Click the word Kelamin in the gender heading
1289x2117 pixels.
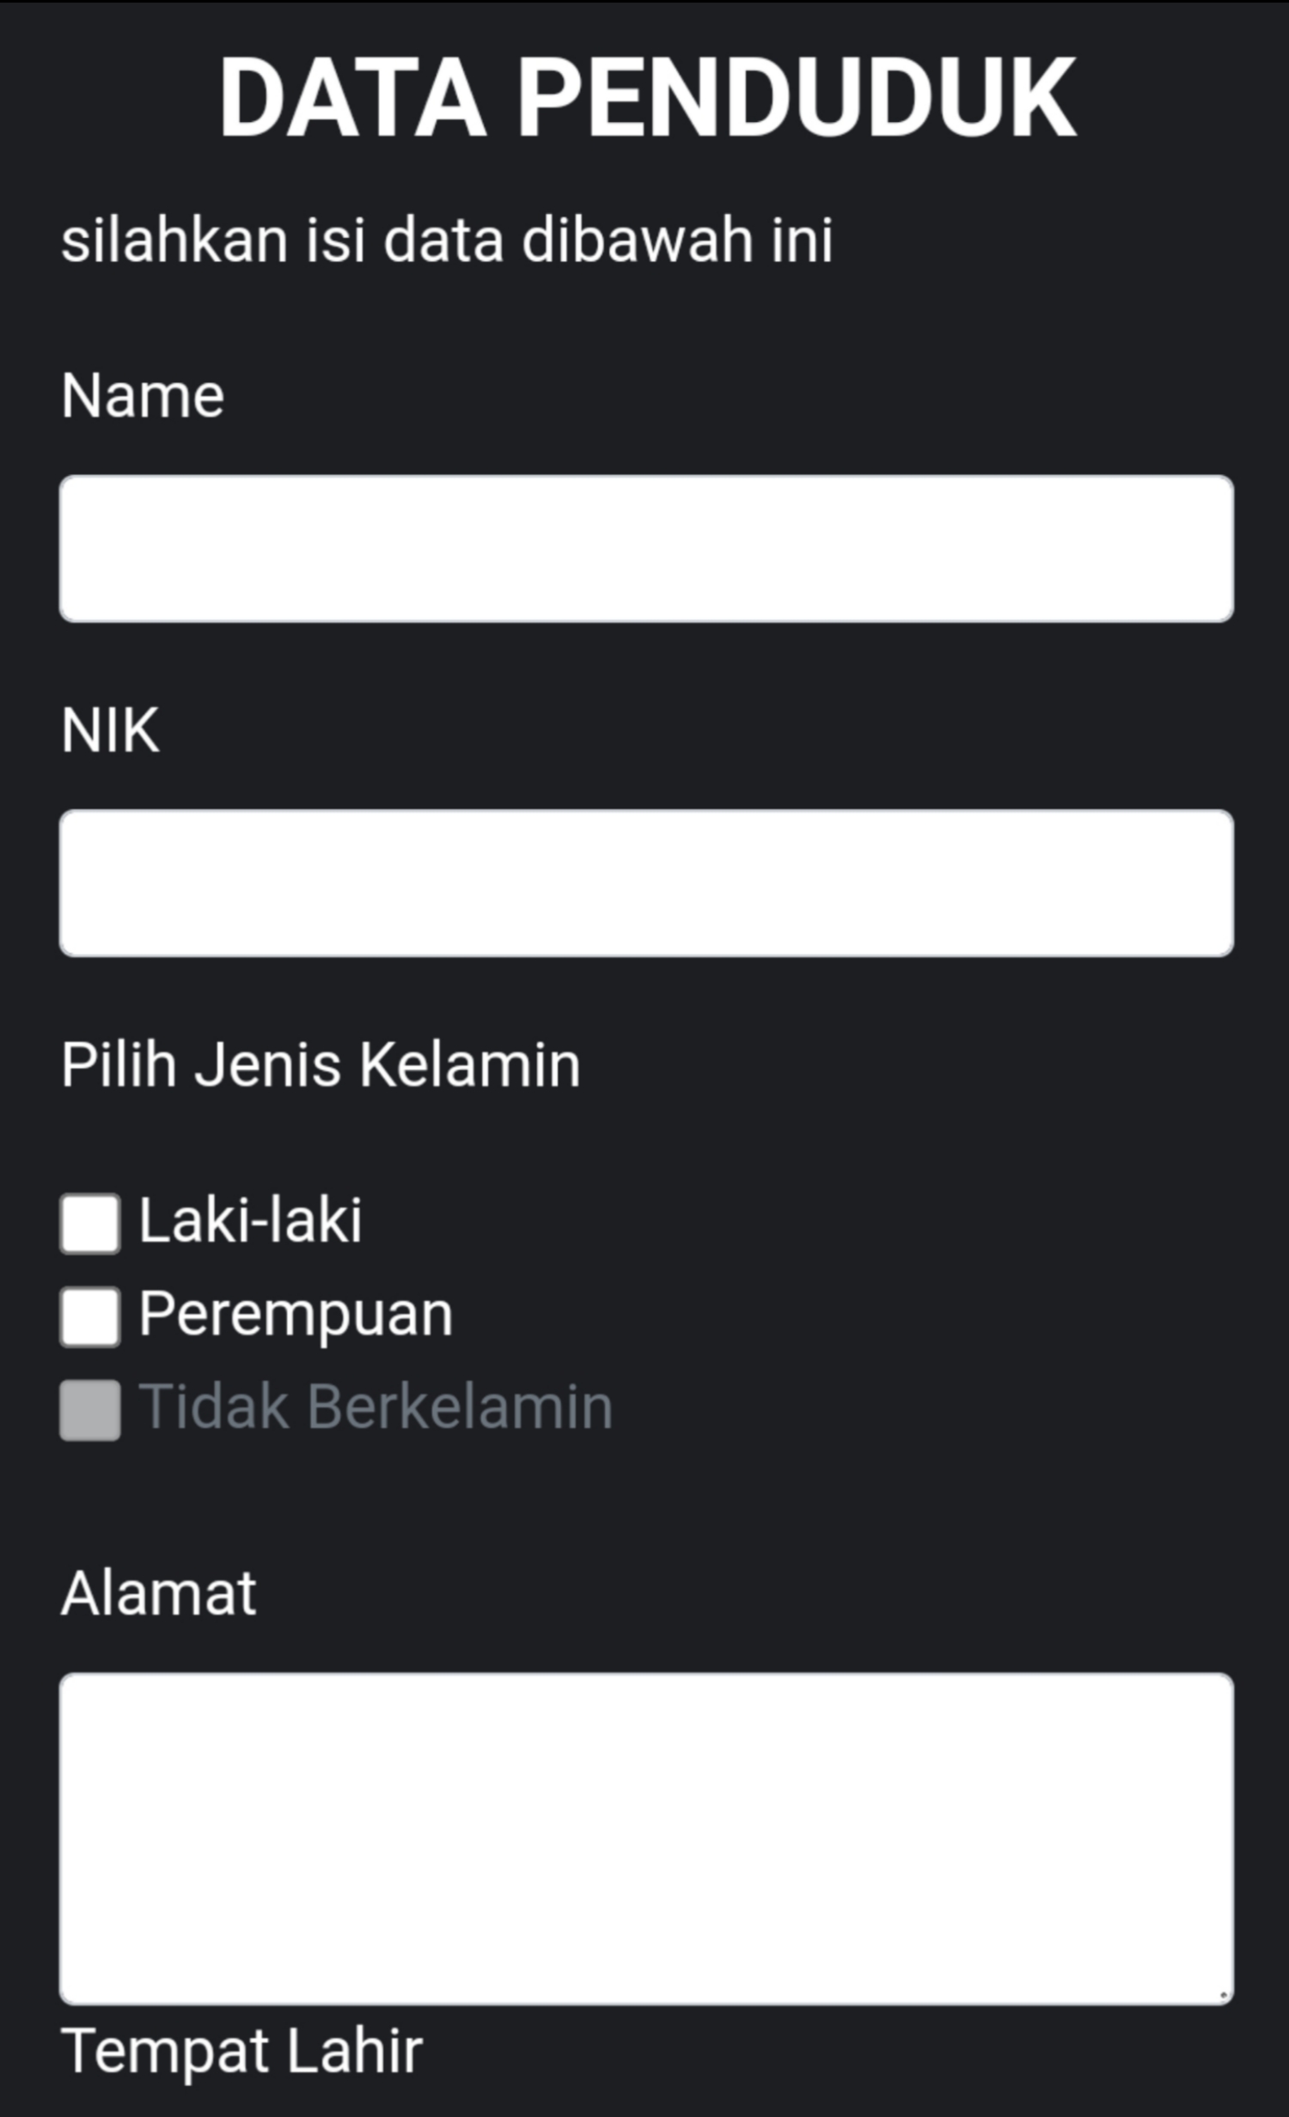pos(469,1065)
